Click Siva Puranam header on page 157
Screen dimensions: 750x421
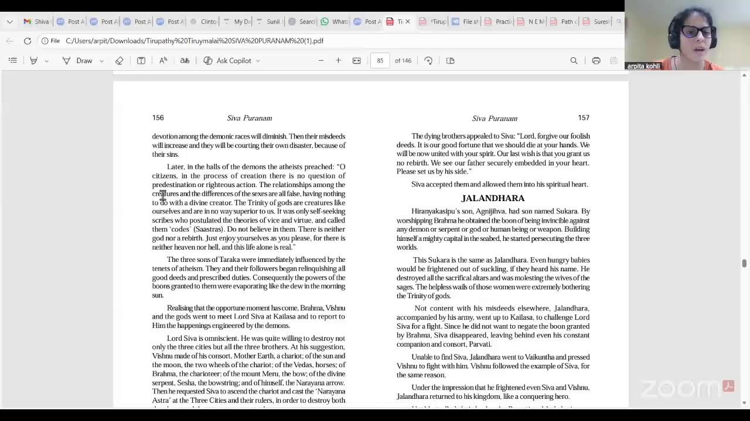[x=495, y=119]
